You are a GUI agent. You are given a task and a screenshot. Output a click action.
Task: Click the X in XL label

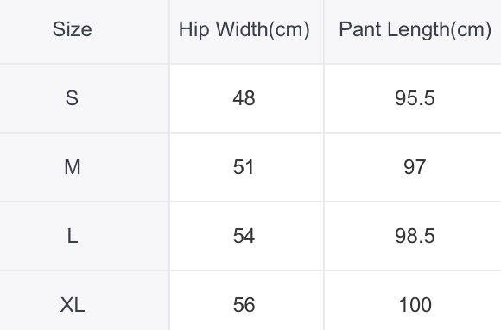tap(67, 305)
